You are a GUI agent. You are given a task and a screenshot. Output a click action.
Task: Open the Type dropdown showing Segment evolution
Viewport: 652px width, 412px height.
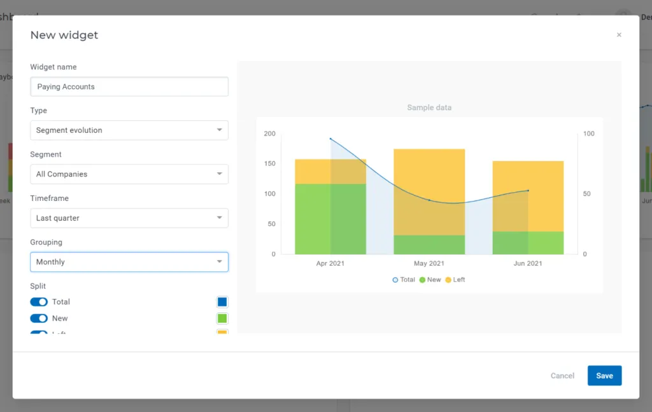pos(129,130)
